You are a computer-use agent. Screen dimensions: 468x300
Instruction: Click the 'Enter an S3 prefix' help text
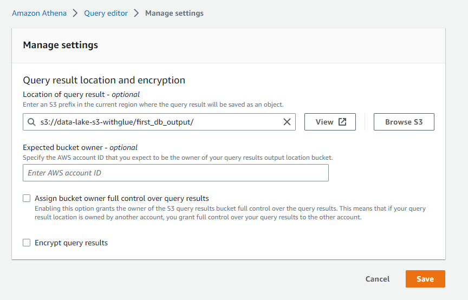pyautogui.click(x=153, y=105)
